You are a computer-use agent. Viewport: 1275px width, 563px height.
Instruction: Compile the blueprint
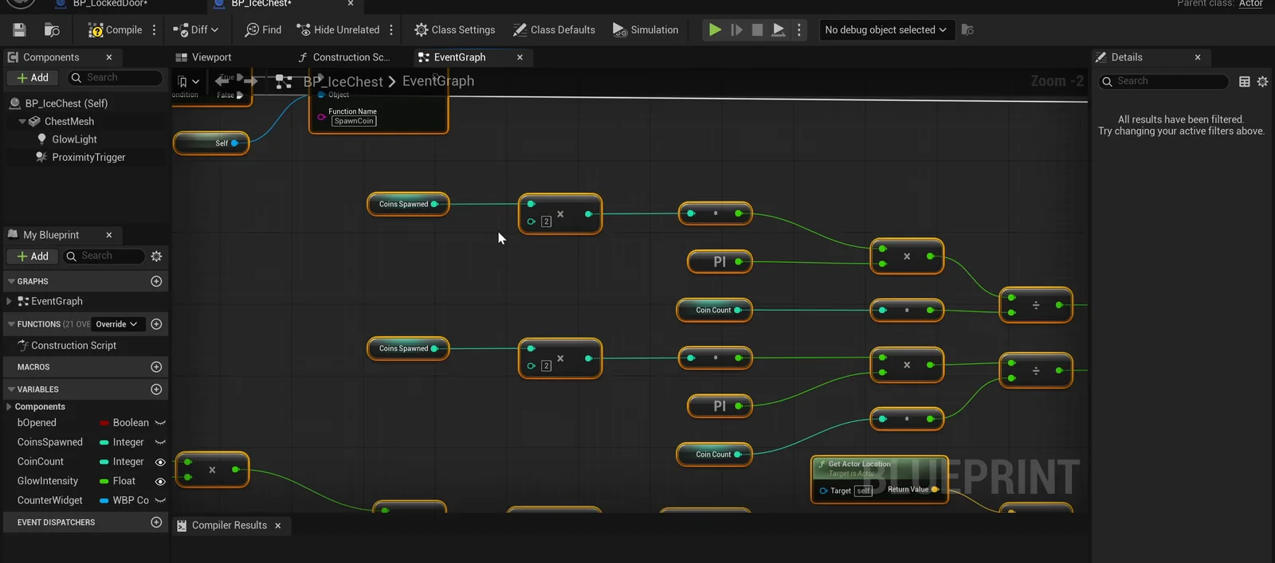115,30
